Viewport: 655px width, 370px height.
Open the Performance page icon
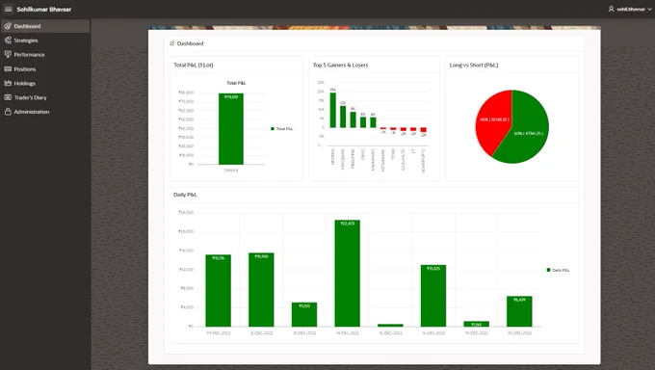(8, 54)
